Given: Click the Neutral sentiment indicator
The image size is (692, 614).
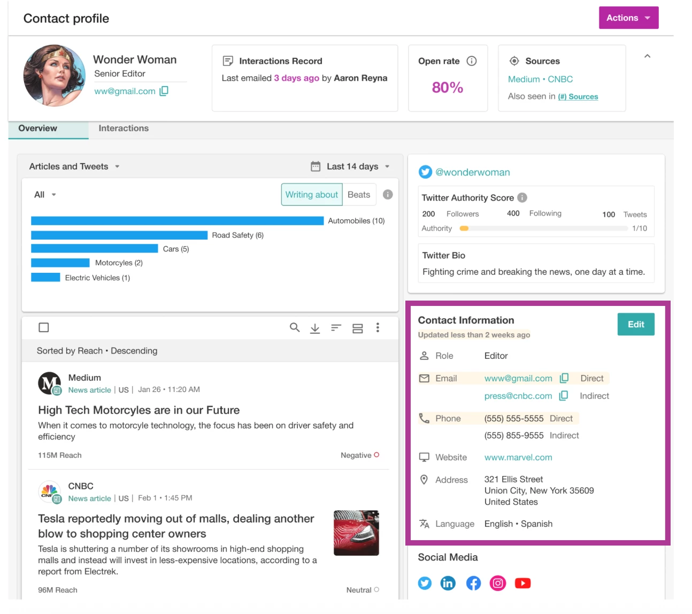Looking at the screenshot, I should tap(363, 590).
